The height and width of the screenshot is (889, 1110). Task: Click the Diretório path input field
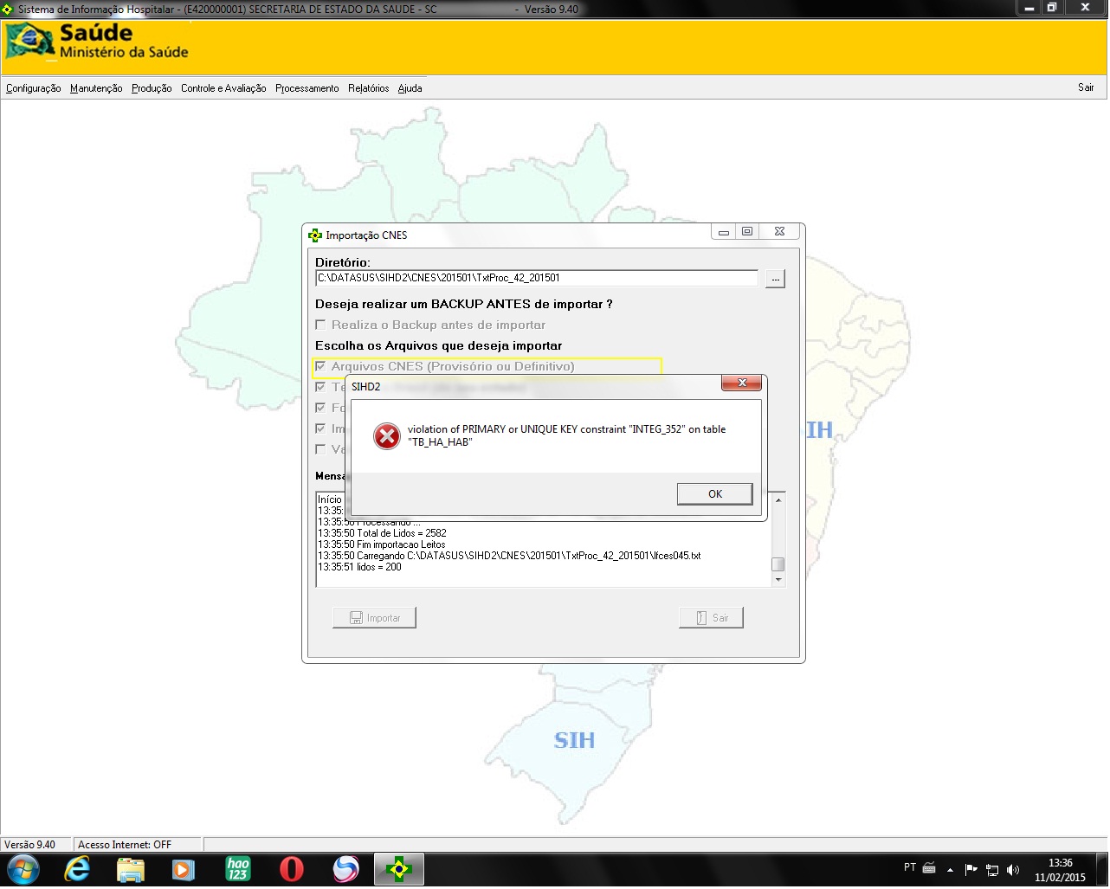[x=537, y=279]
